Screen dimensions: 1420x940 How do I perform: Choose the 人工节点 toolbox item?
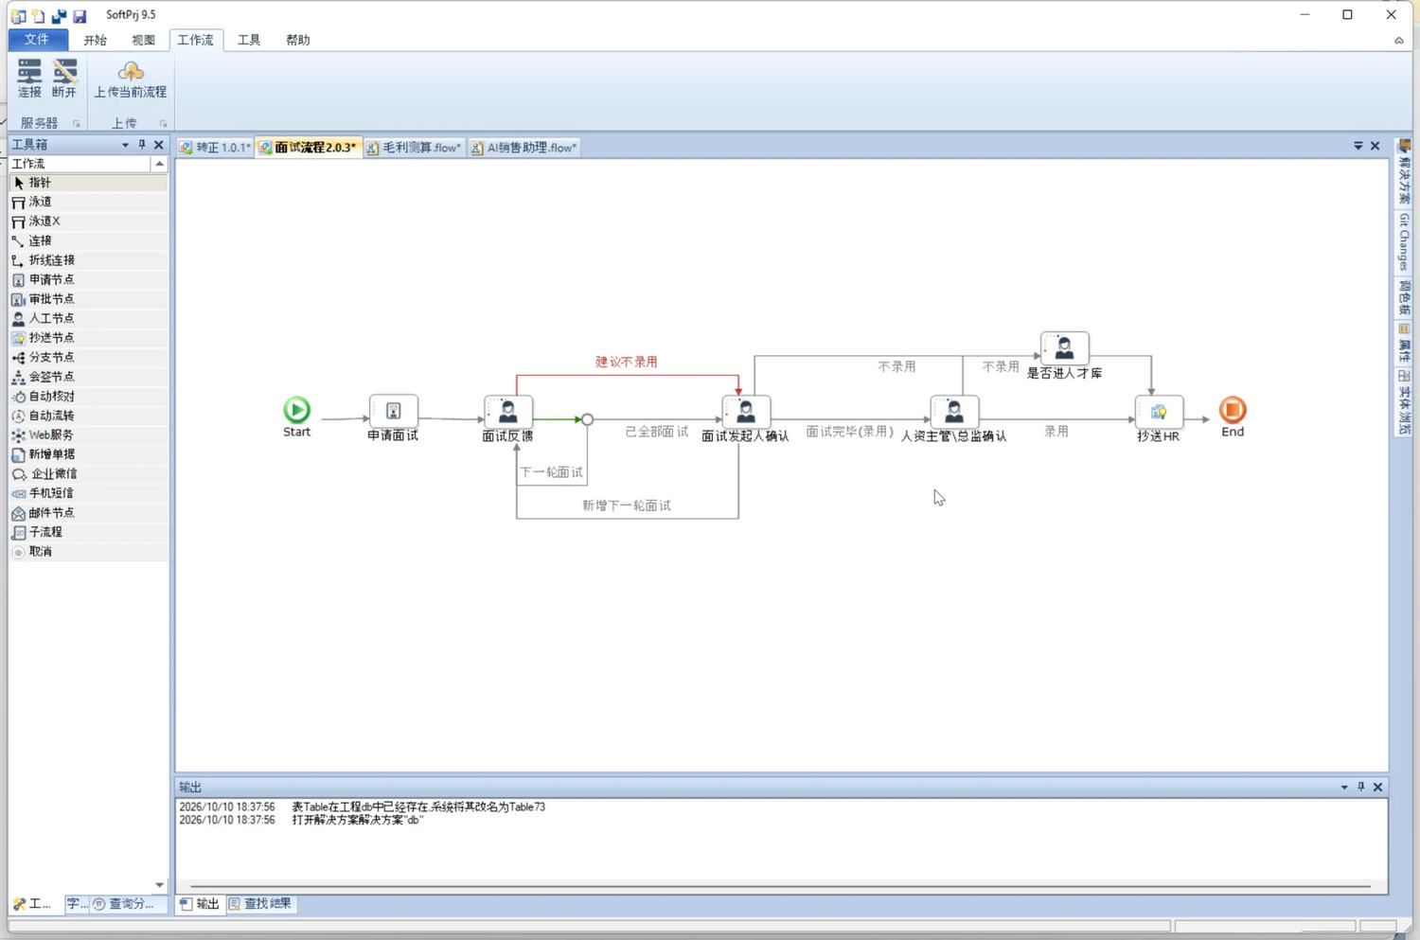[88, 318]
